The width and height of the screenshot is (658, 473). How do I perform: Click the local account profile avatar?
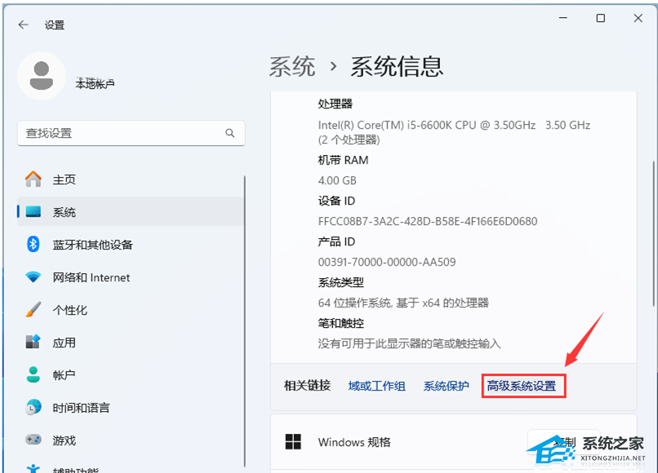click(x=41, y=77)
